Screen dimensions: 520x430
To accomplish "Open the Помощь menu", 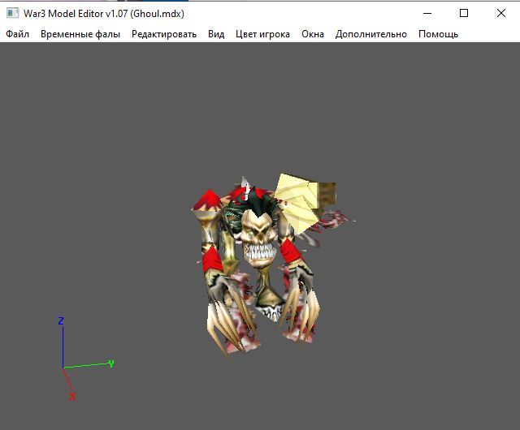I will click(x=439, y=34).
